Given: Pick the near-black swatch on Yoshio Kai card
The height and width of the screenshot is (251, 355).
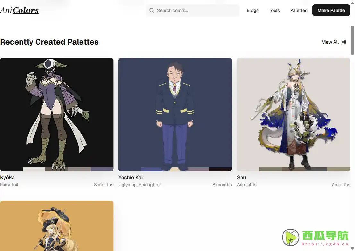Looking at the screenshot, I should coord(220,169).
